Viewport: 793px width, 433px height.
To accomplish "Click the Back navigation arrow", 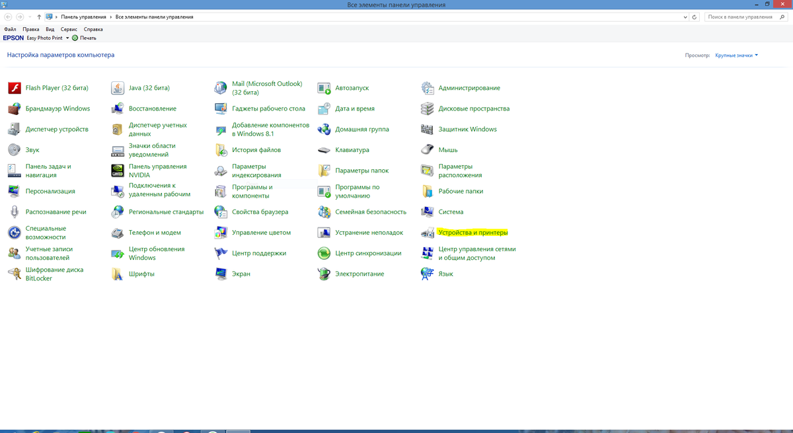I will tap(8, 17).
